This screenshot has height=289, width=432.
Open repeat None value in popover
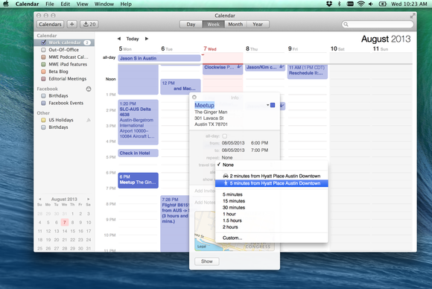227,158
